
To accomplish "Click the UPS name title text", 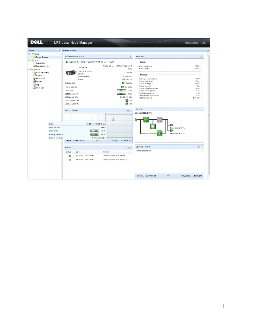I will (91, 62).
